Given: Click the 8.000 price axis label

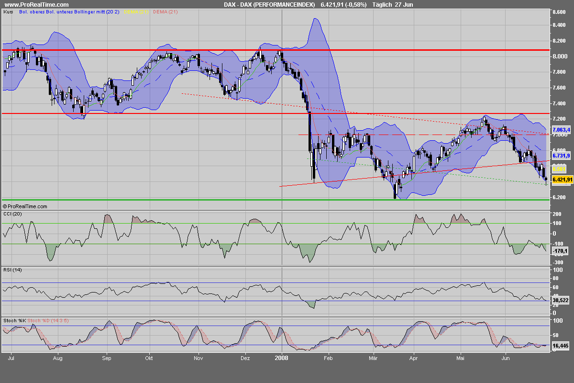Looking at the screenshot, I should 560,56.
